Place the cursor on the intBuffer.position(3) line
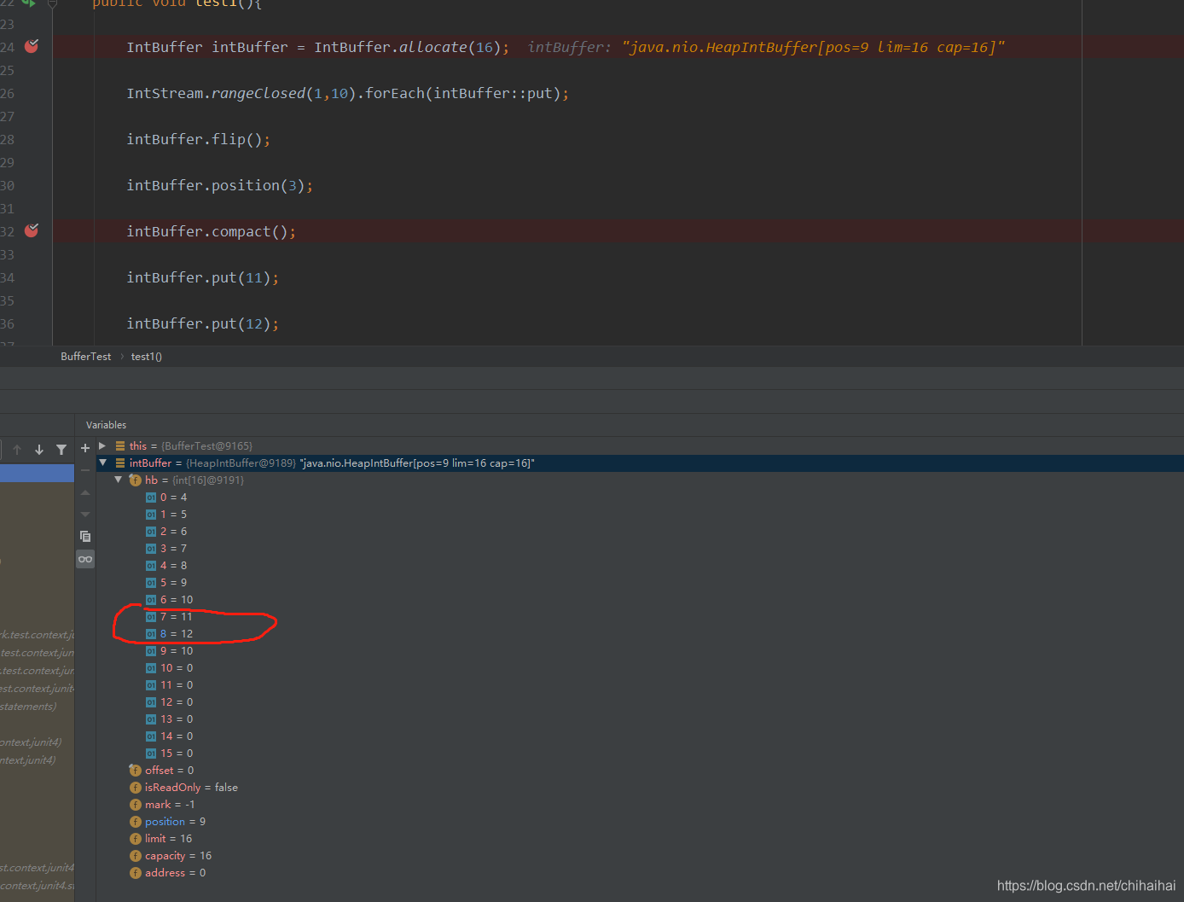Image resolution: width=1184 pixels, height=902 pixels. [219, 185]
